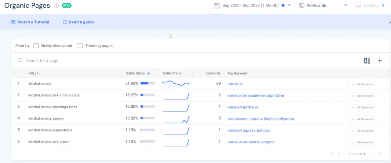The width and height of the screenshot is (391, 163).
Task: Open the Sep 2023 date range dropdown
Action: (x=289, y=6)
